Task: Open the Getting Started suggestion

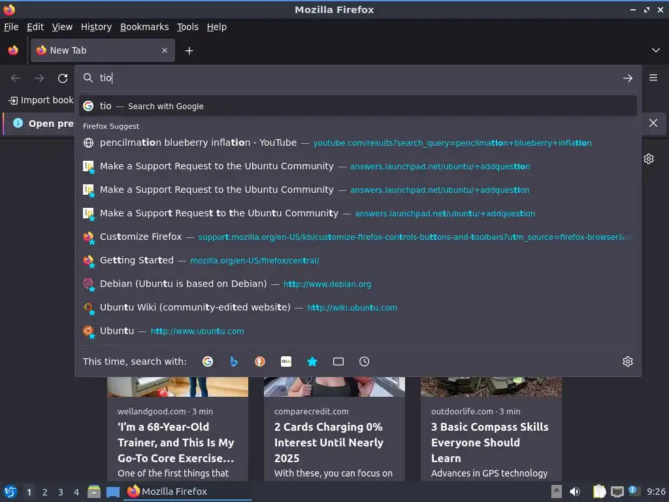Action: [358, 260]
